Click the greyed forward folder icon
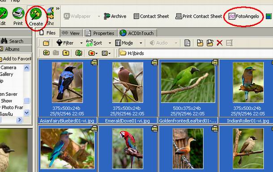The width and height of the screenshot is (273, 172). pos(56,53)
